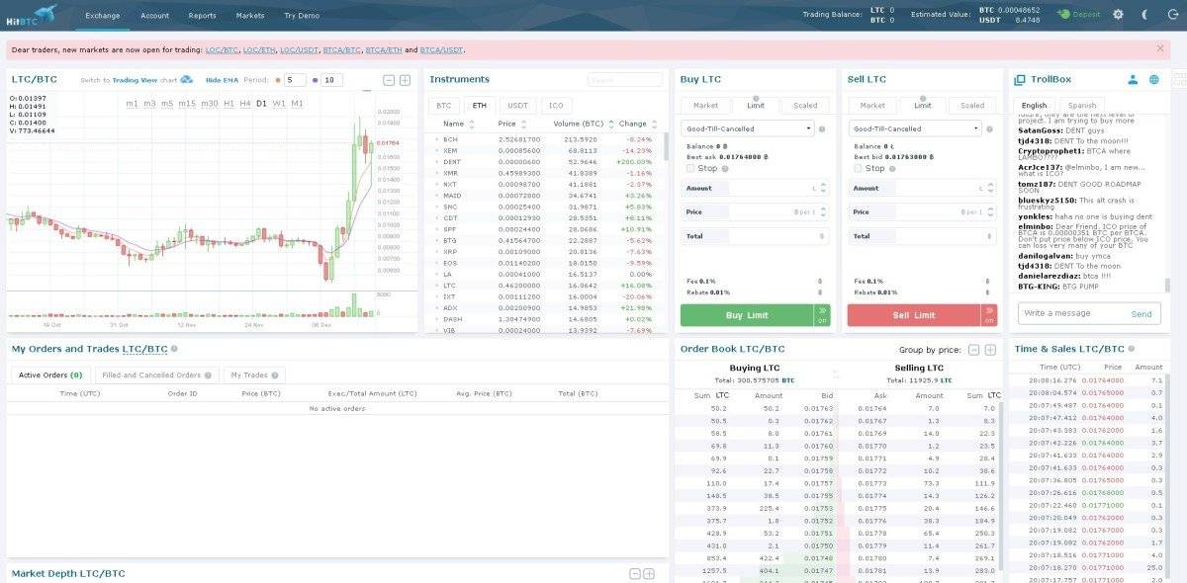This screenshot has height=583, width=1187.
Task: Click purple EMA period color dot
Action: tap(315, 80)
